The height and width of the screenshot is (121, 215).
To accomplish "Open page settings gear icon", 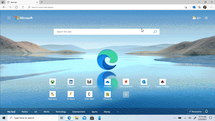I will (206, 18).
